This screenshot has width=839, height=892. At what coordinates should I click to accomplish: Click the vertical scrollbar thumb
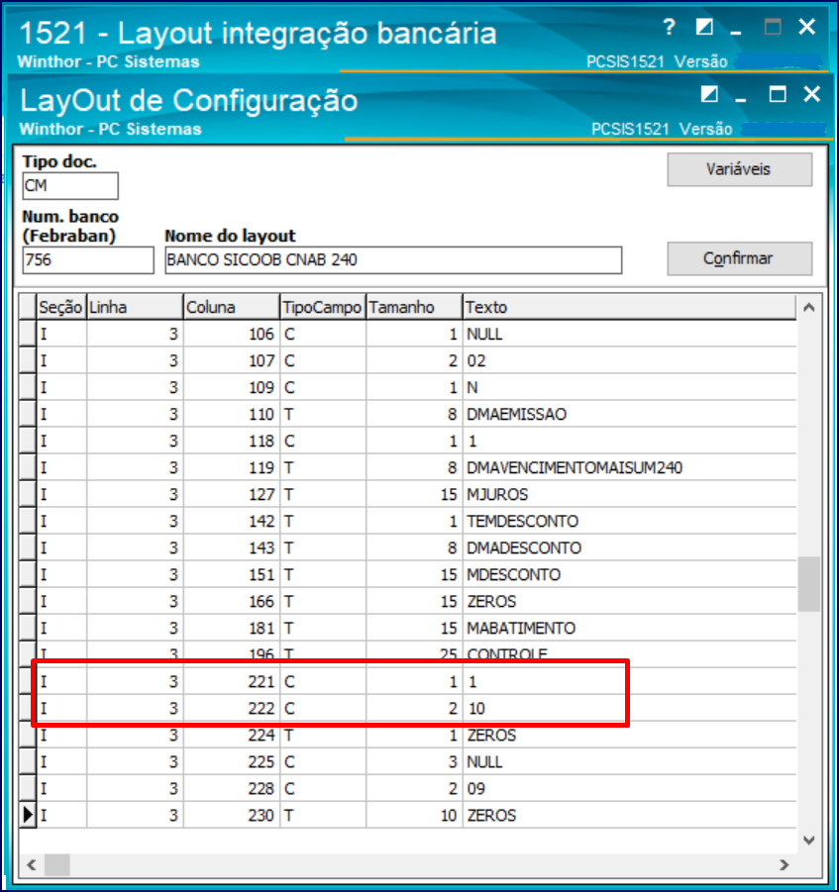pyautogui.click(x=809, y=584)
